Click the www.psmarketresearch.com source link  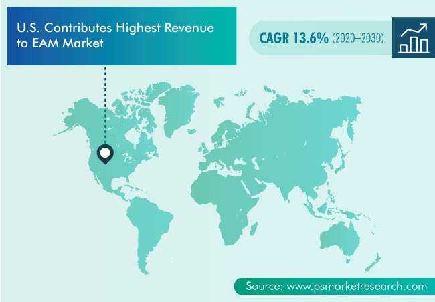point(357,286)
